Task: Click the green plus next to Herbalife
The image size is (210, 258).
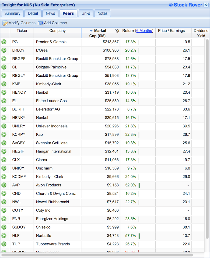Action: [x=4, y=236]
